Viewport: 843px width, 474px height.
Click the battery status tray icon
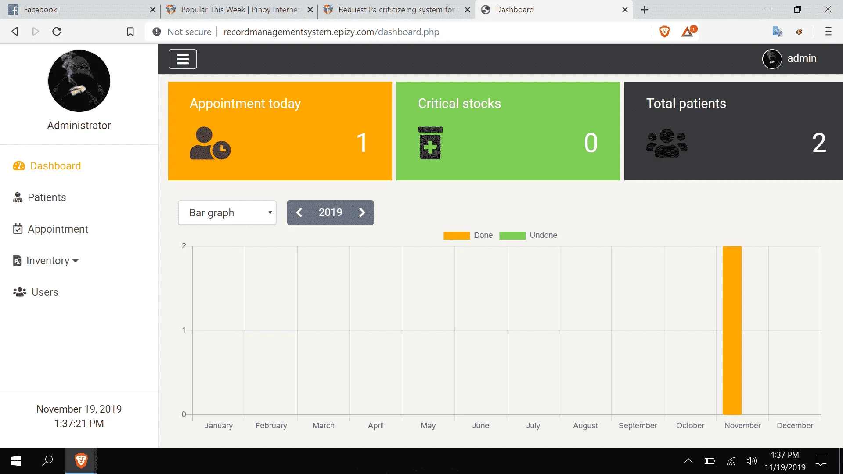tap(710, 461)
